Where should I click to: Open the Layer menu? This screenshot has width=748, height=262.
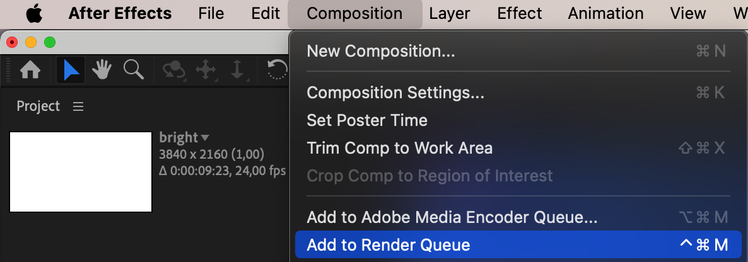(x=450, y=13)
